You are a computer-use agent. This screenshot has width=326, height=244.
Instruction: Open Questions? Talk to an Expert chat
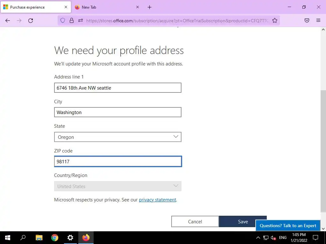[x=288, y=226]
